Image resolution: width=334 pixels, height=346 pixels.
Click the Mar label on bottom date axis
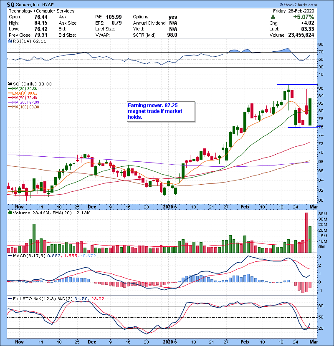tap(314, 342)
